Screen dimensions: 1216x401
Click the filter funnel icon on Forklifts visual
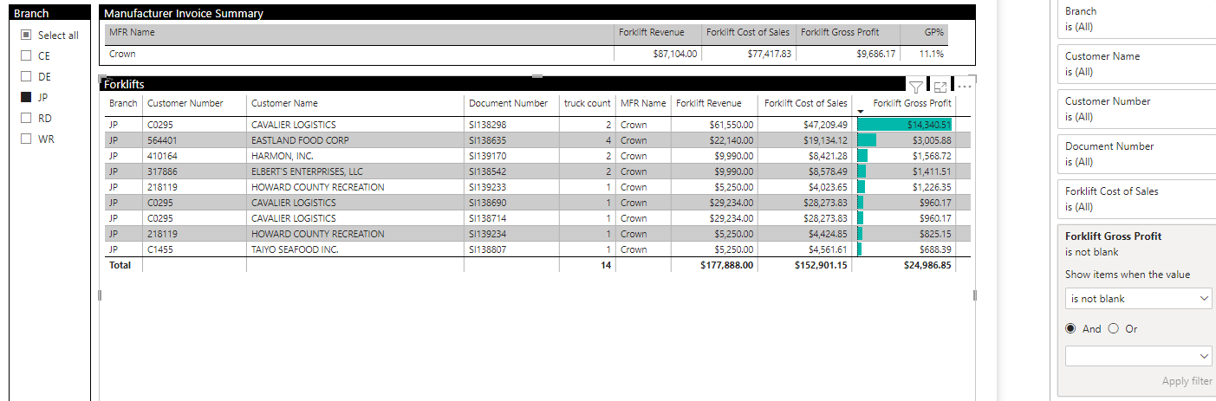(916, 87)
